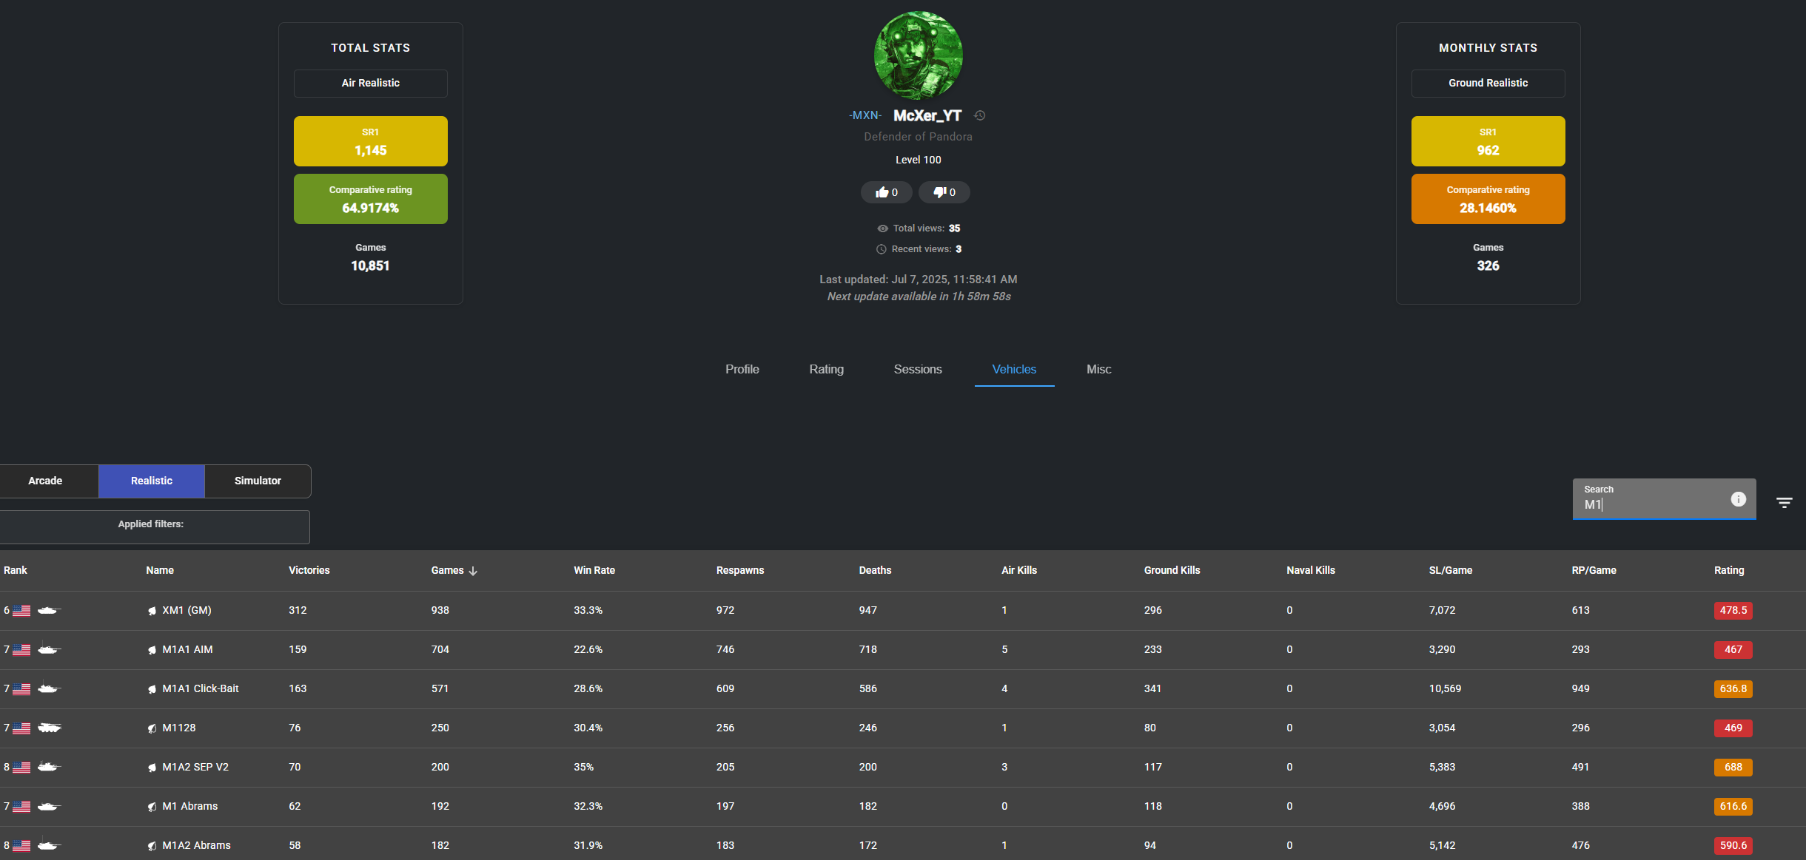The width and height of the screenshot is (1806, 860).
Task: Click orange 636.8 rating badge
Action: [x=1733, y=689]
